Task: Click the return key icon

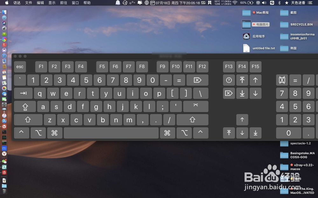Action: (x=196, y=107)
